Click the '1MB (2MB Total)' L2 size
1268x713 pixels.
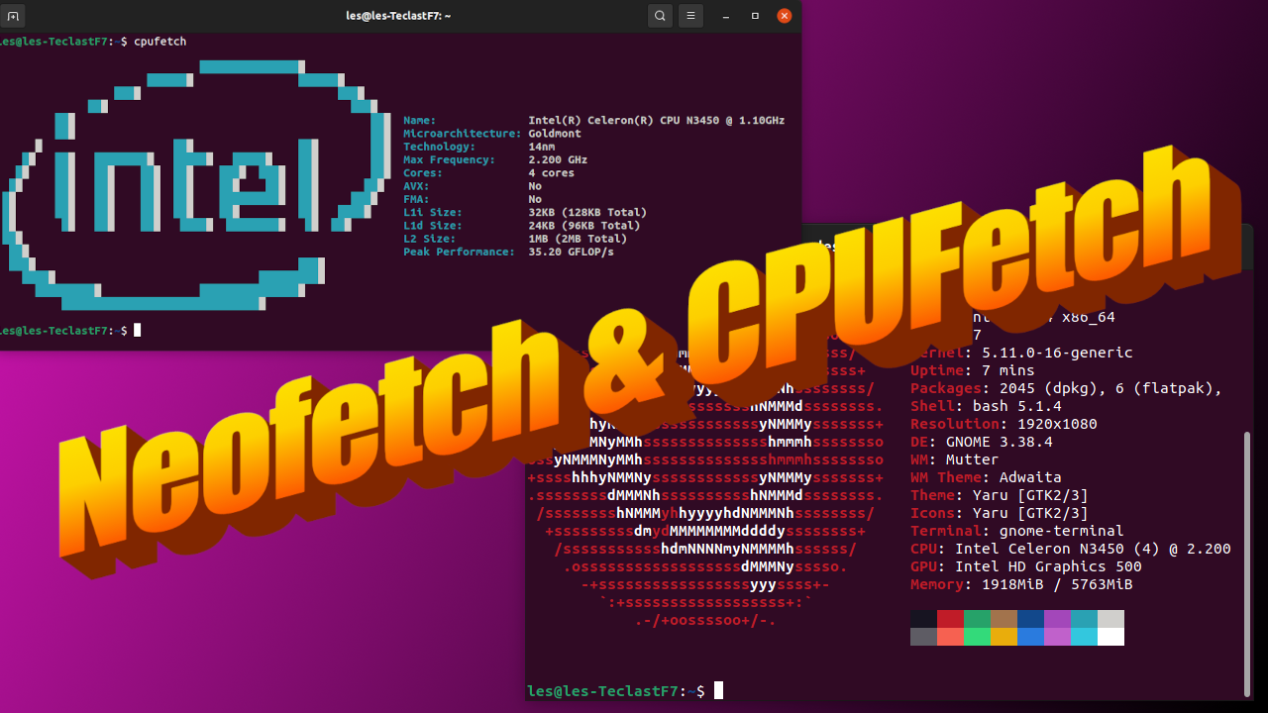point(578,239)
